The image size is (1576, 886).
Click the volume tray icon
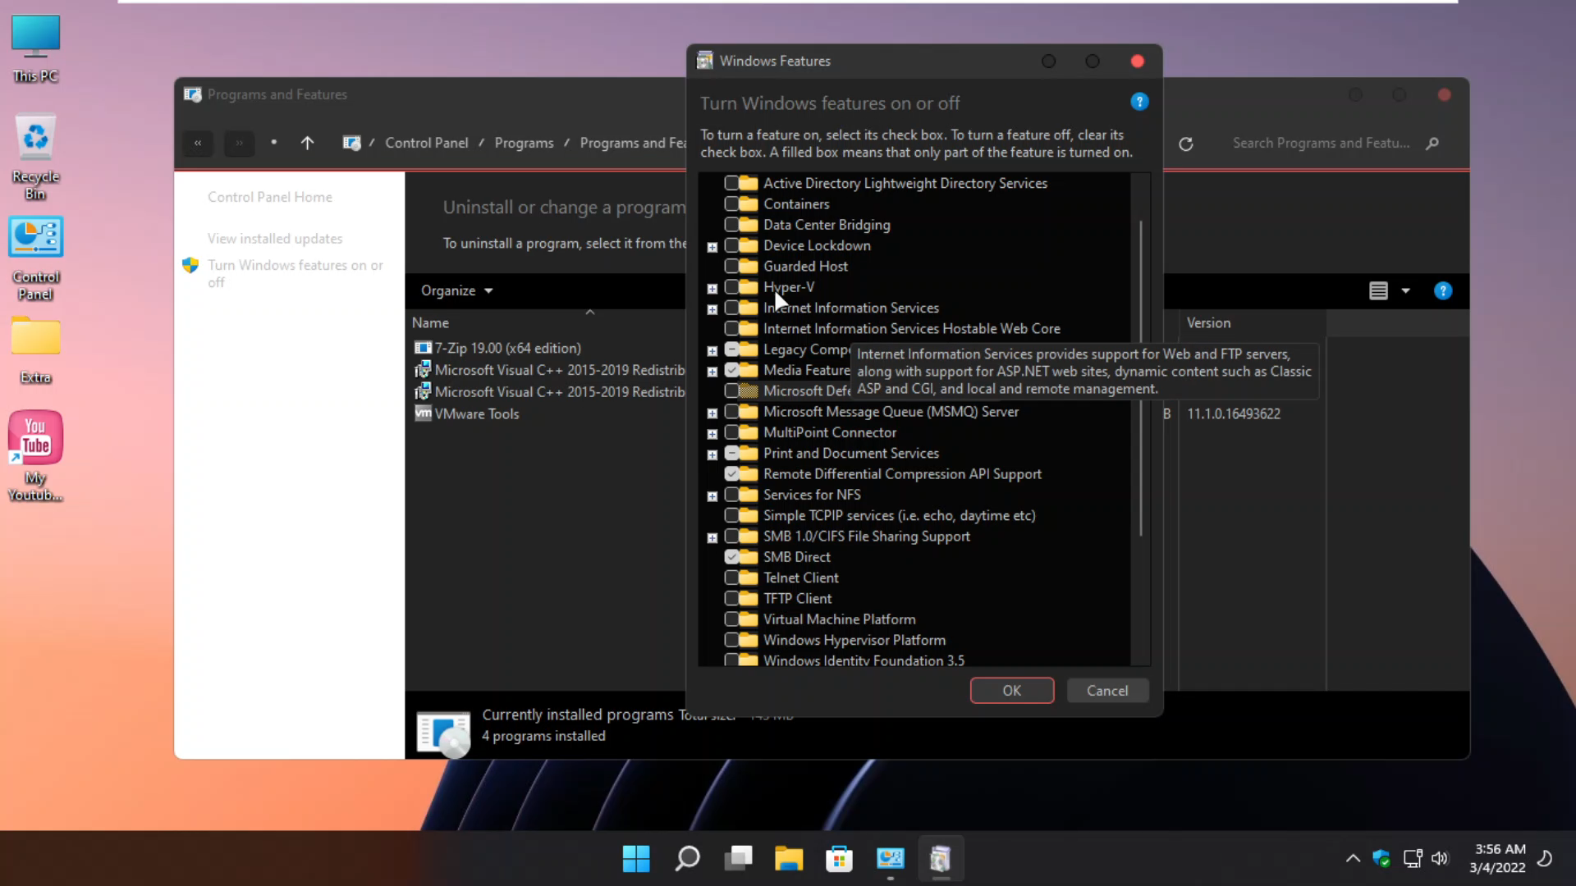pyautogui.click(x=1440, y=859)
